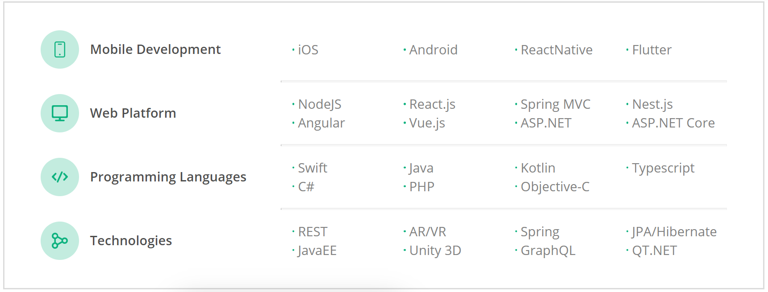The width and height of the screenshot is (768, 292).
Task: Select the Technologies heading
Action: point(131,241)
